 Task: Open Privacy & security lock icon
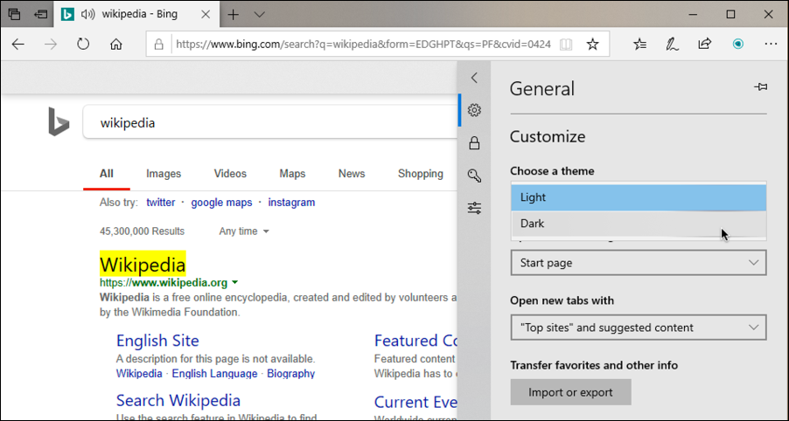(x=474, y=143)
